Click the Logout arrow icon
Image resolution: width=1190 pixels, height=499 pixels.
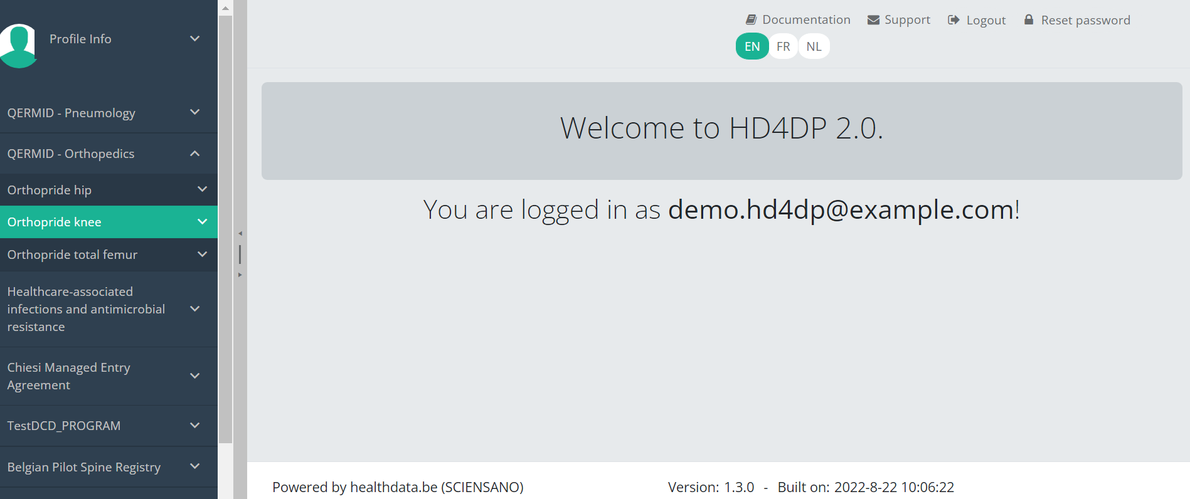[x=954, y=20]
